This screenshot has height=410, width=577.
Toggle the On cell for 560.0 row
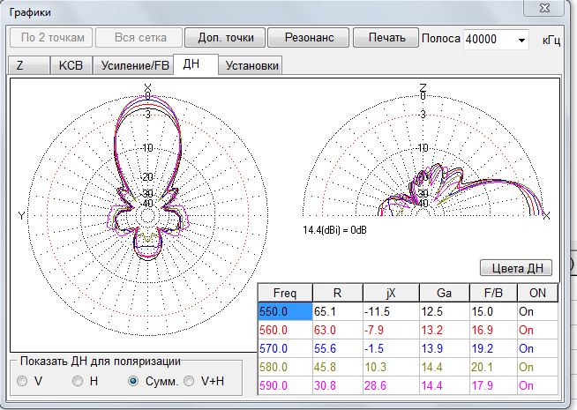coord(537,330)
